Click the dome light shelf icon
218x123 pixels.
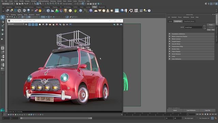96,11
